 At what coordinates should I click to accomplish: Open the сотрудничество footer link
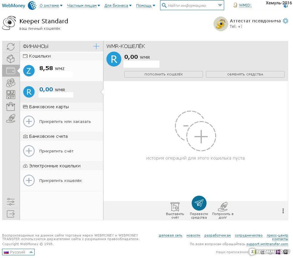pos(249,235)
